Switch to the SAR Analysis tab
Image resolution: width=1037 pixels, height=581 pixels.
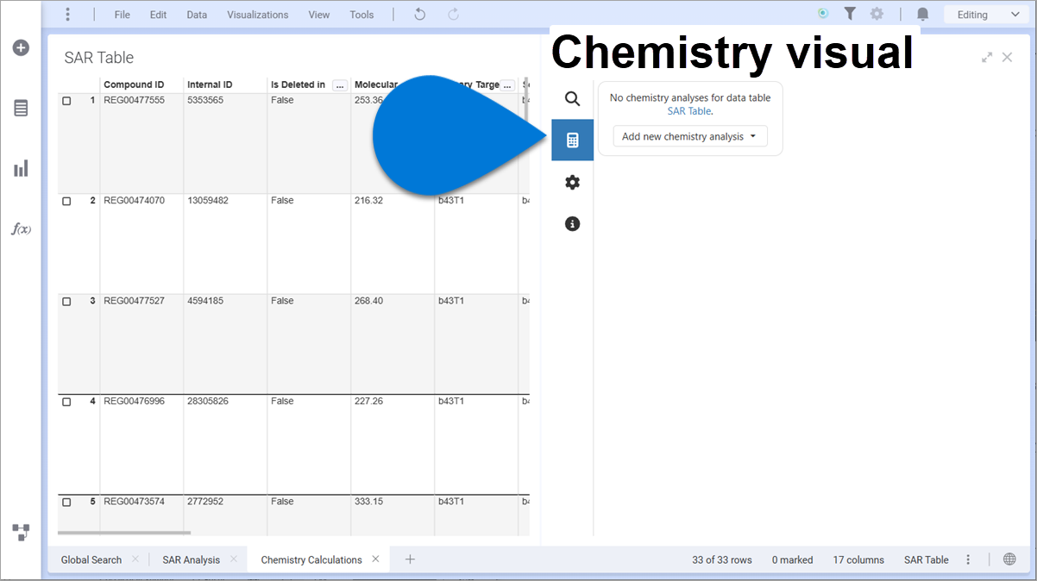[x=191, y=559]
